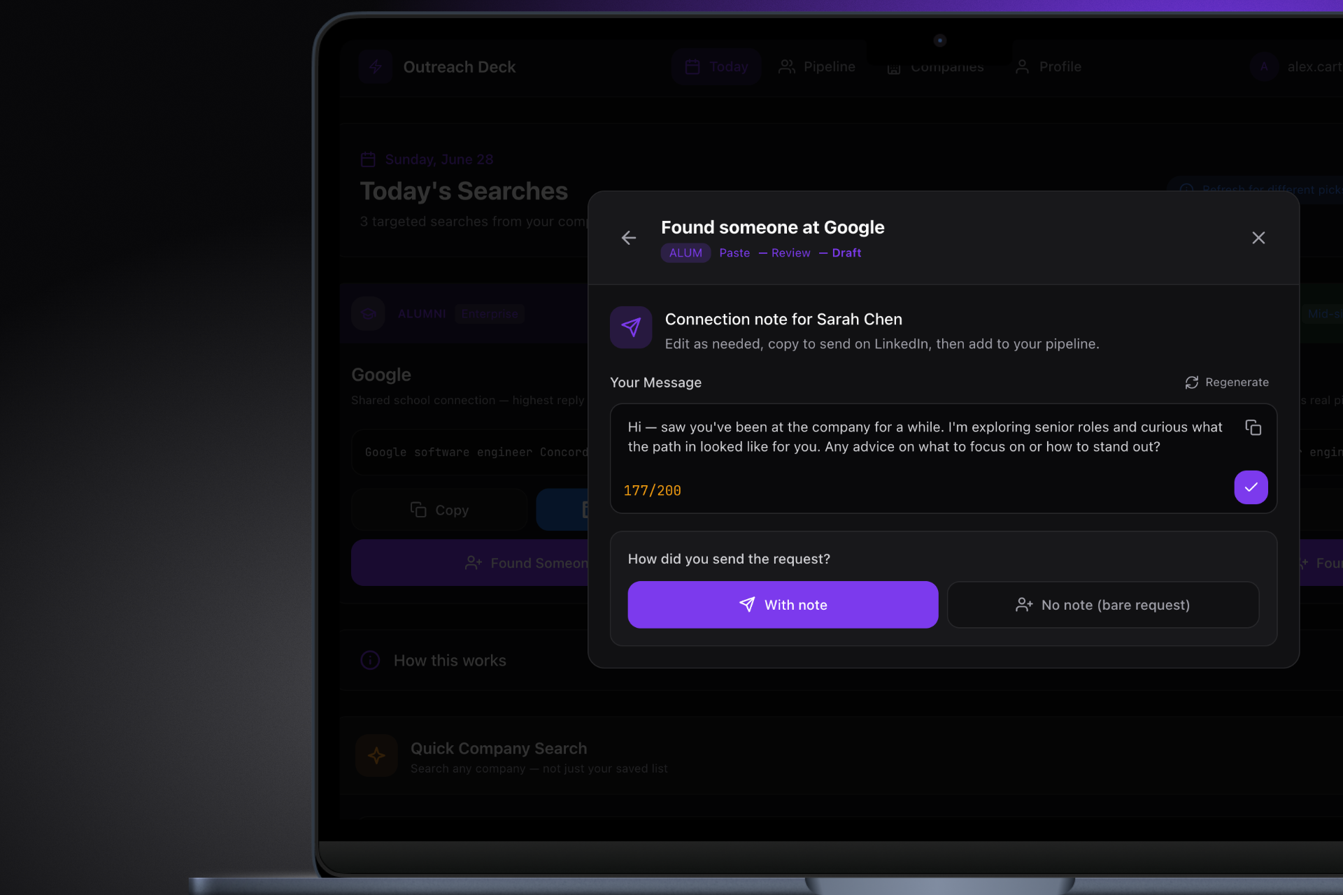Jump to the Paste step
The height and width of the screenshot is (895, 1343).
click(x=734, y=253)
